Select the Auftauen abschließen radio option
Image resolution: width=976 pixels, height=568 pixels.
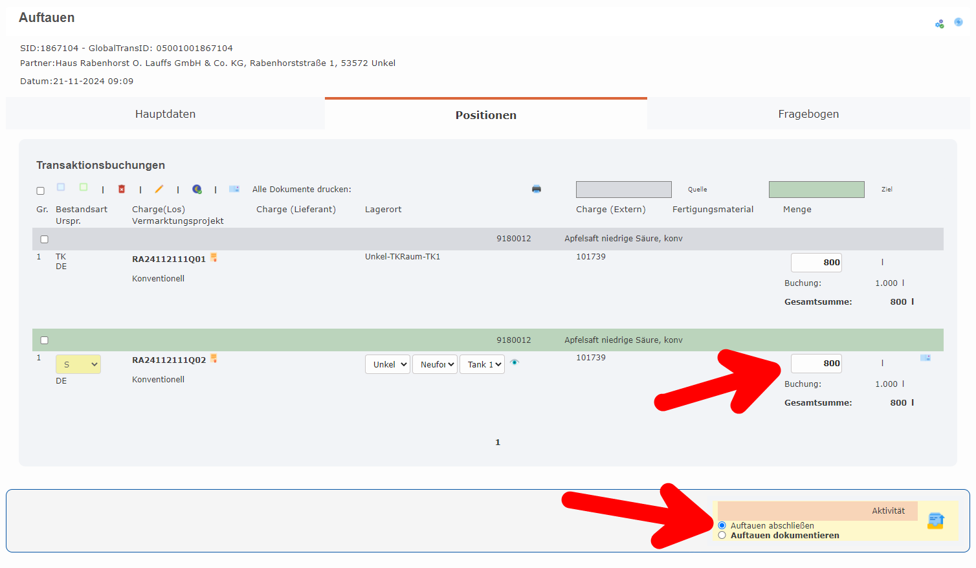(x=722, y=525)
